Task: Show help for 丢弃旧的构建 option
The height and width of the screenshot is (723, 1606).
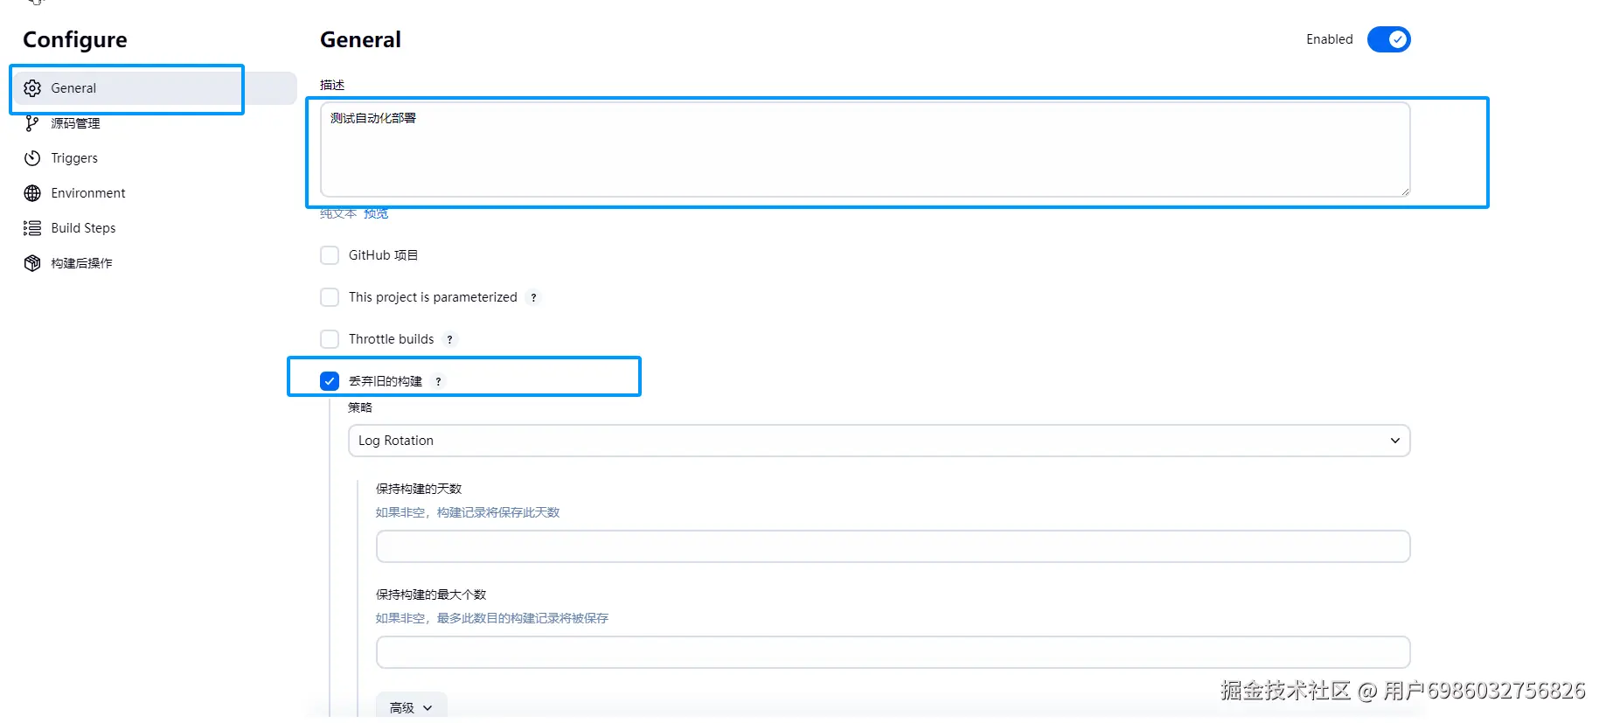Action: tap(438, 382)
